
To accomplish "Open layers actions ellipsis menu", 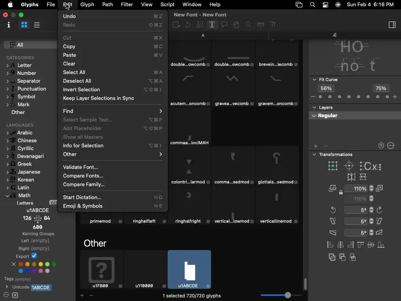I will pyautogui.click(x=391, y=146).
